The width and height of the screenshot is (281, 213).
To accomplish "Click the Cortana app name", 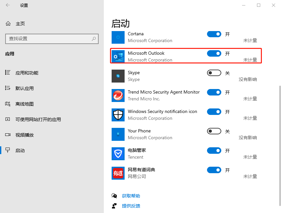I will [x=136, y=34].
